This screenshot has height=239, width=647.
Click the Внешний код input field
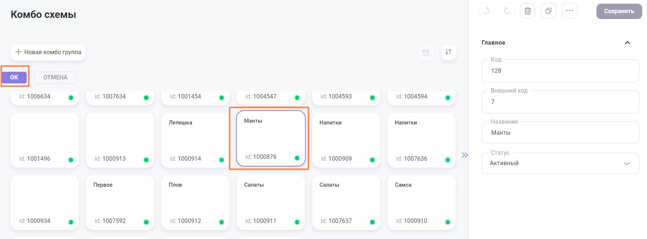pos(560,102)
